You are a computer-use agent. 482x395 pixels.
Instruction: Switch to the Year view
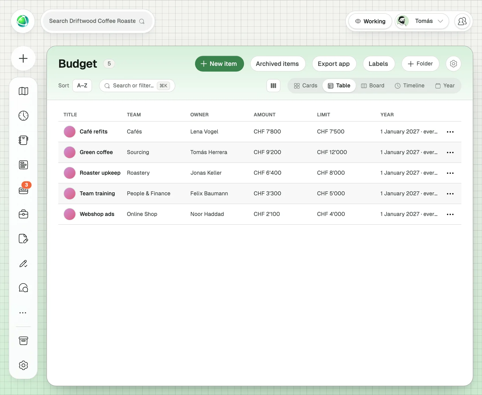point(445,86)
